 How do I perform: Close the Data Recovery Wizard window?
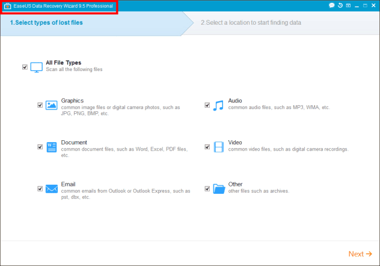pyautogui.click(x=373, y=5)
